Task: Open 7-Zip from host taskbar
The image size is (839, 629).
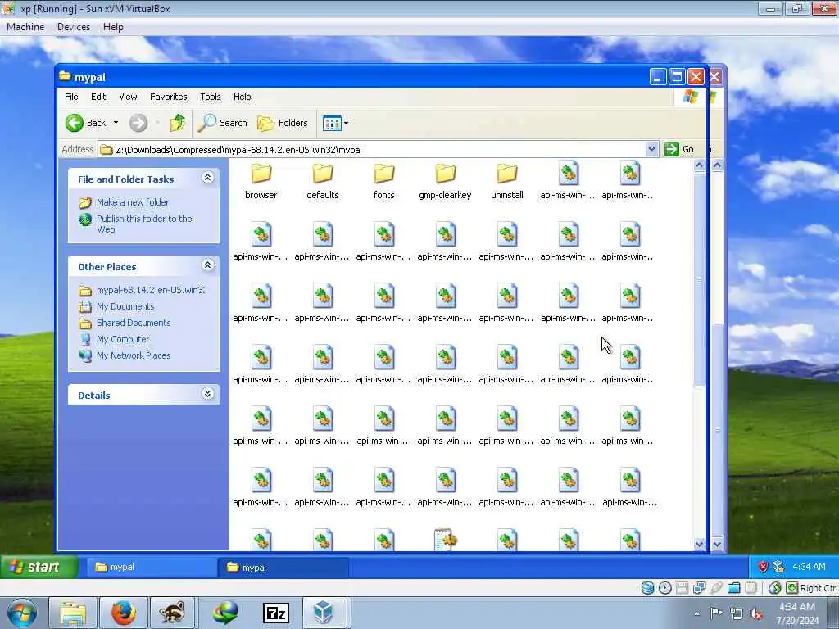Action: 276,613
